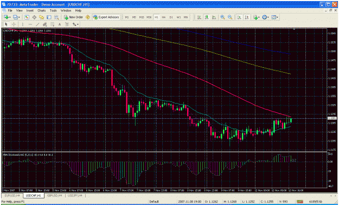The image size is (339, 205).
Task: Open the Periods clock icon
Action: 264,17
